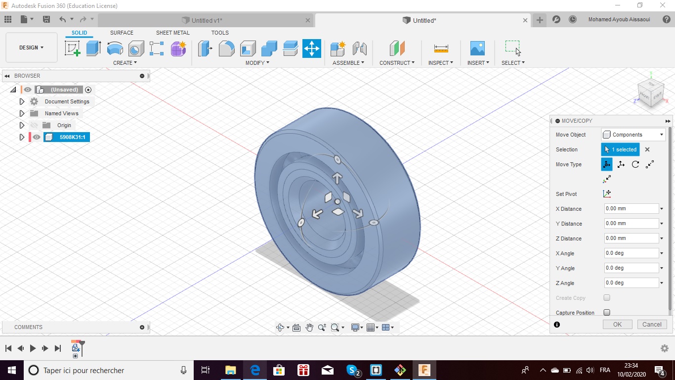Click the Set Pivot icon
Viewport: 675px width, 380px height.
pos(607,194)
